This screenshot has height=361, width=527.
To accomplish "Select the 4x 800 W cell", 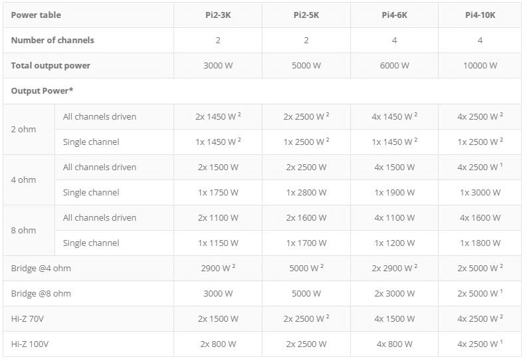I will pos(394,344).
